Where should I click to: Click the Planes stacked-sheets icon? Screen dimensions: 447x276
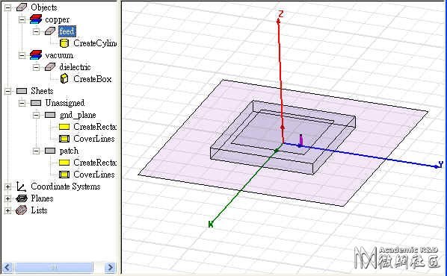22,198
